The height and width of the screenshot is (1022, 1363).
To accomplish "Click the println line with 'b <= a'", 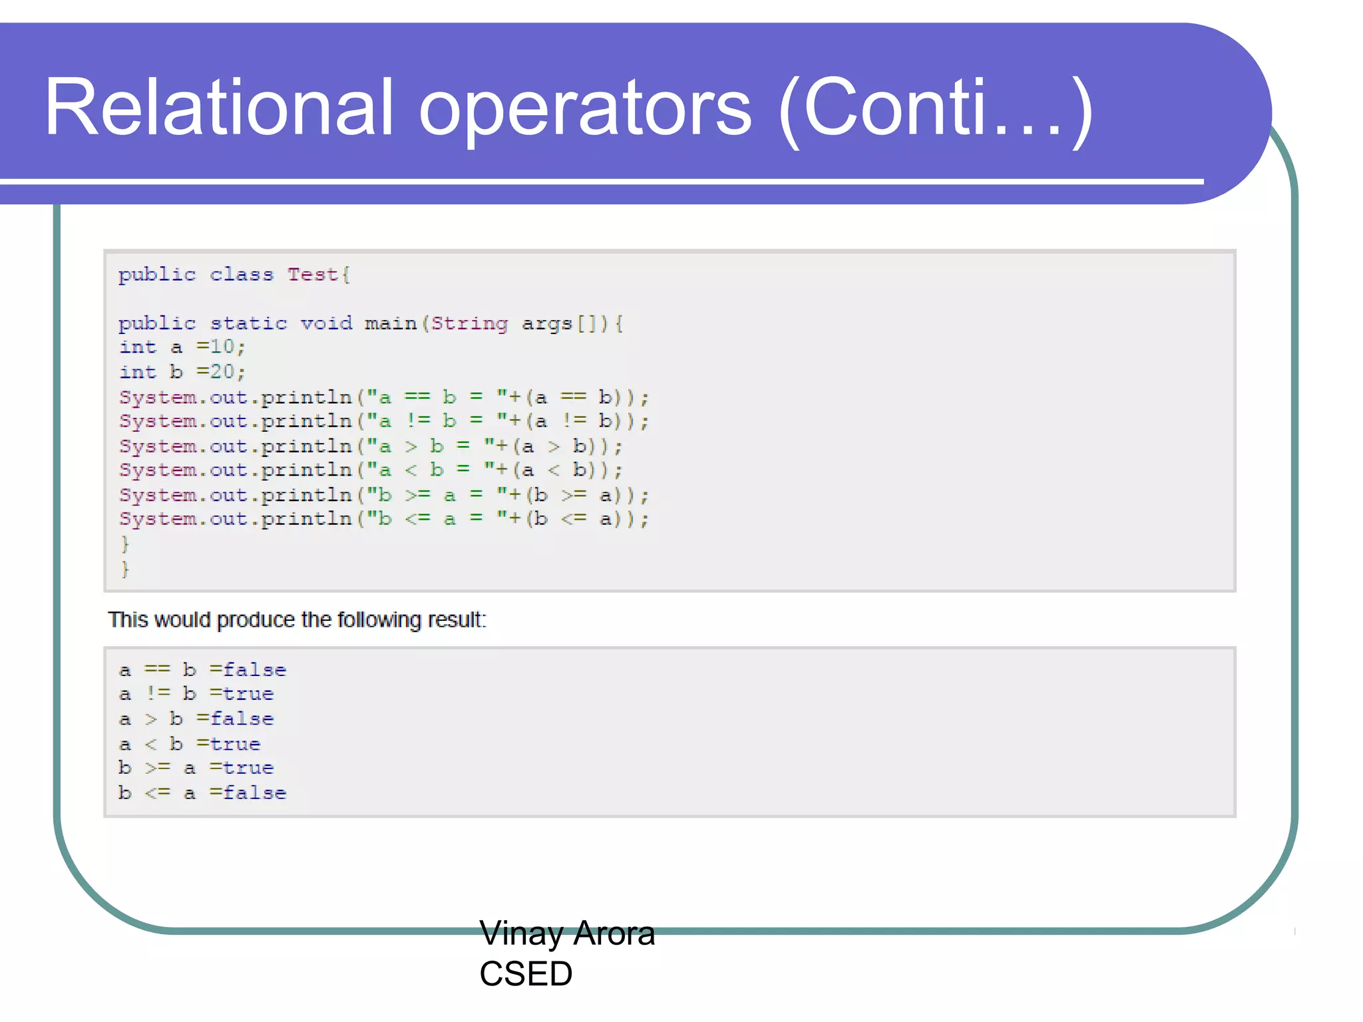I will pos(383,519).
